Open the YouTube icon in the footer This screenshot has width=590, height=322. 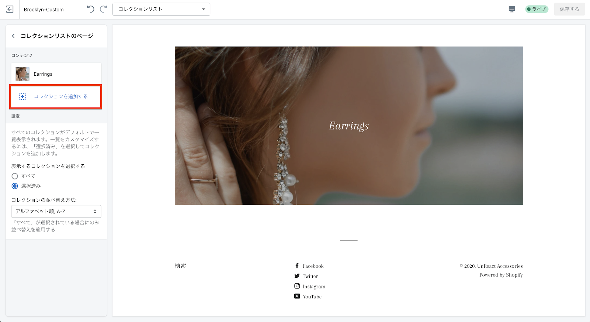pyautogui.click(x=297, y=296)
